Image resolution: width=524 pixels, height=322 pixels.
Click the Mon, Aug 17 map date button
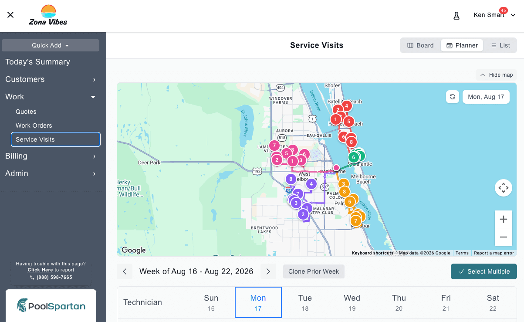point(486,97)
